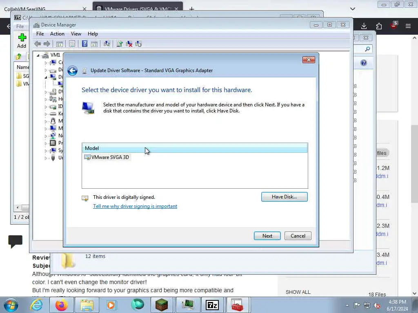The height and width of the screenshot is (313, 418).
Task: Open the Firefox hamburger menu
Action: 408,26
